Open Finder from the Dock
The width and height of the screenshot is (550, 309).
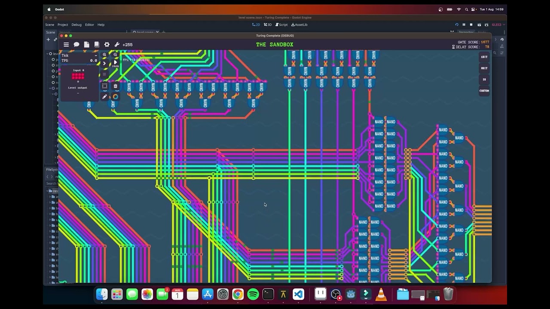coord(102,294)
